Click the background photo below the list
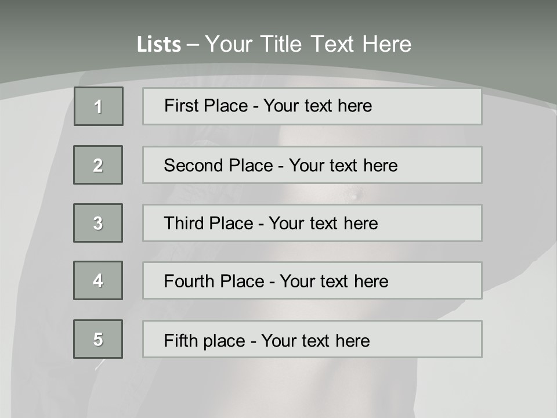The height and width of the screenshot is (418, 557). [x=290, y=389]
